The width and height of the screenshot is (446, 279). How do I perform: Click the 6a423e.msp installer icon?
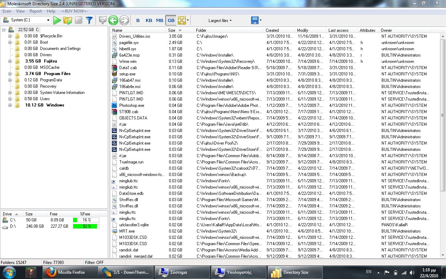coord(114,55)
